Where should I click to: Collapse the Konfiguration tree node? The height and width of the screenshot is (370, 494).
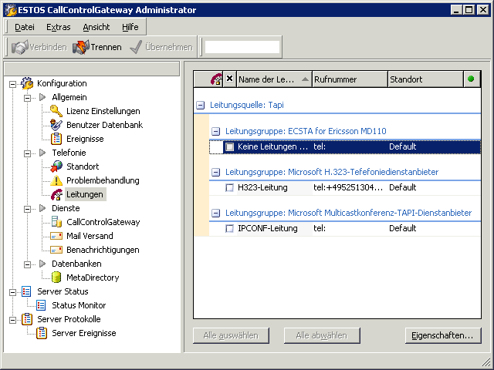pyautogui.click(x=12, y=84)
